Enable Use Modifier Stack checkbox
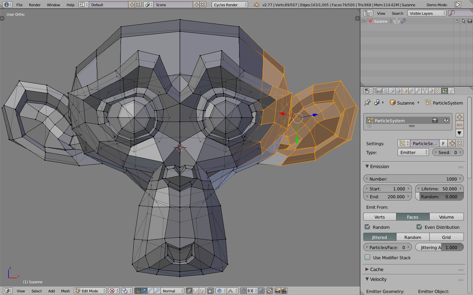 [x=368, y=257]
